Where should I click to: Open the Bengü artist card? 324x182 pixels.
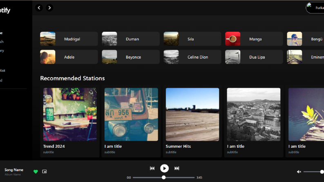[305, 39]
